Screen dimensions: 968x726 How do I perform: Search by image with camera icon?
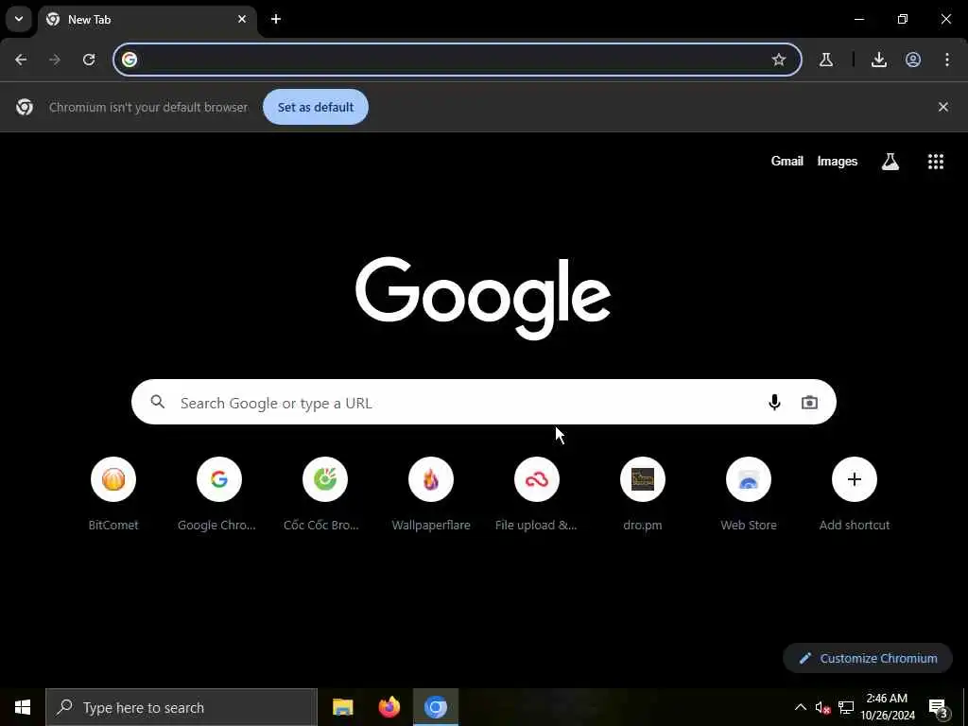[x=809, y=403]
